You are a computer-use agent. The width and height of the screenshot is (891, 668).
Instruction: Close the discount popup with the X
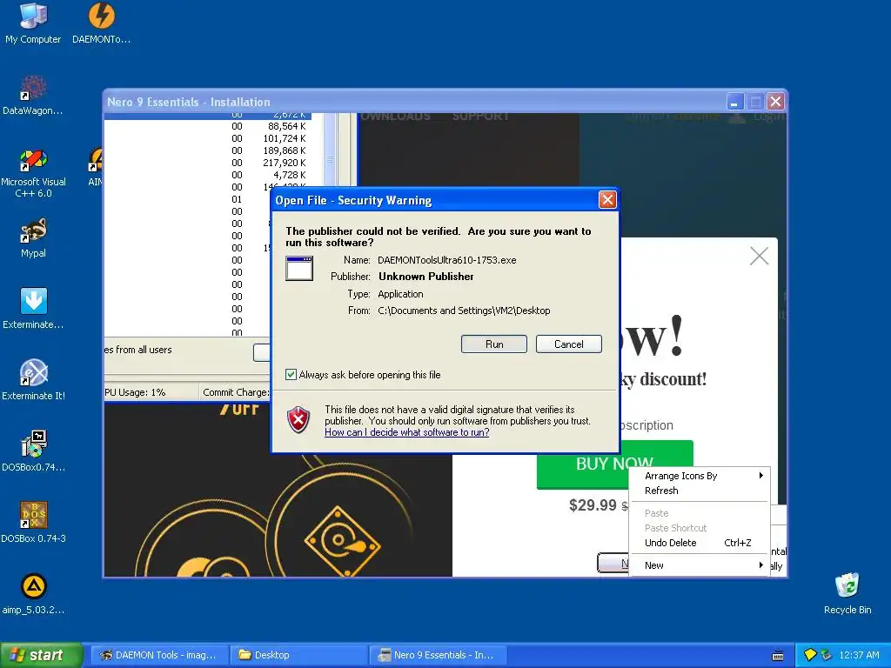click(759, 257)
